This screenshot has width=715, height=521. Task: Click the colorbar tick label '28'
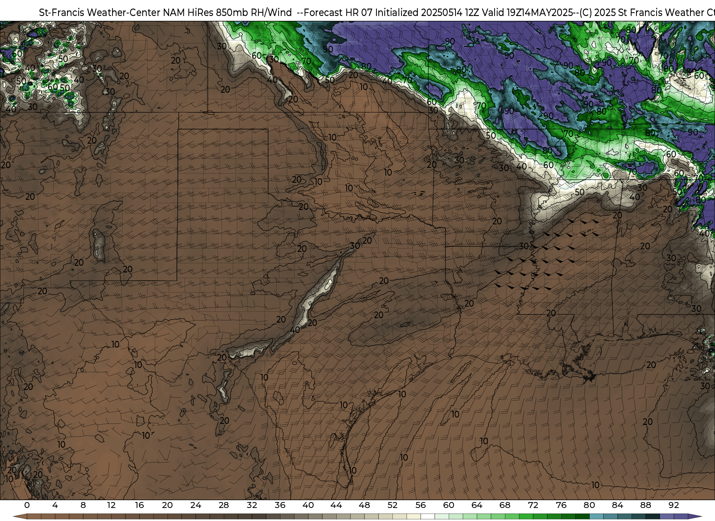point(223,505)
